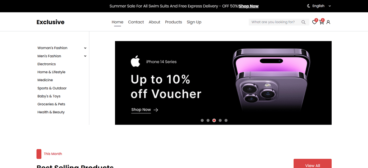Follow the Shop Now link in top banner
Screen dimensions: 368x168
pyautogui.click(x=249, y=6)
